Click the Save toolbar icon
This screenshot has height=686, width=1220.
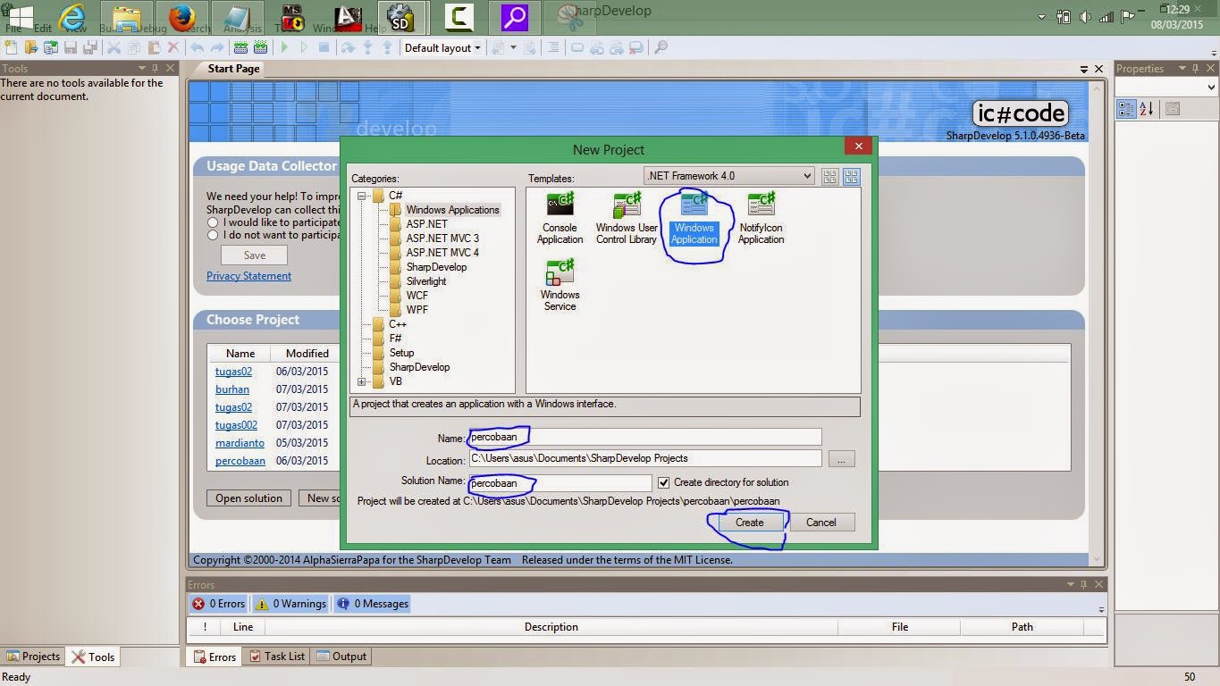[x=71, y=47]
